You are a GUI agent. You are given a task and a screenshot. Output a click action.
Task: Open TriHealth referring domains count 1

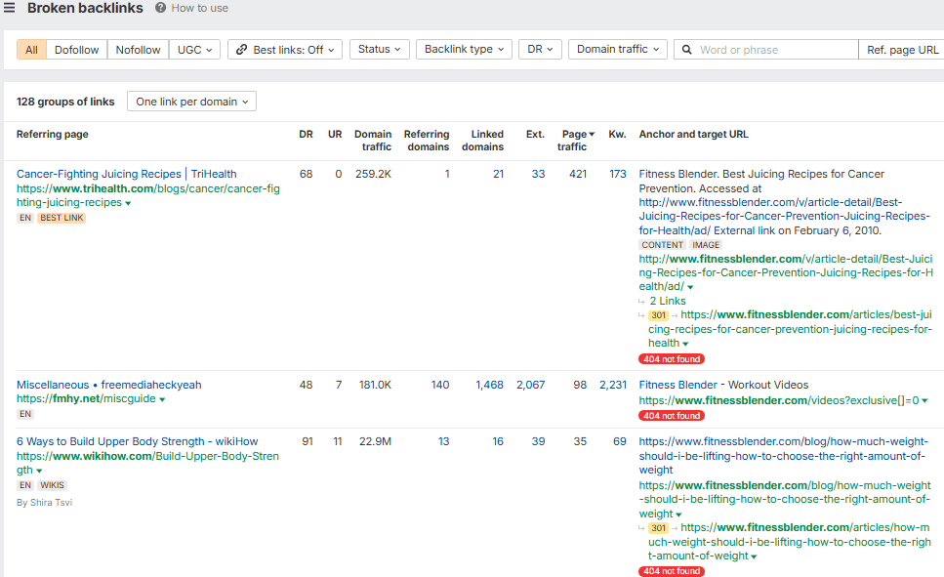[x=447, y=174]
